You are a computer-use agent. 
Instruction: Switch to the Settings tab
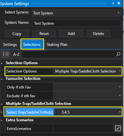[x=10, y=45]
